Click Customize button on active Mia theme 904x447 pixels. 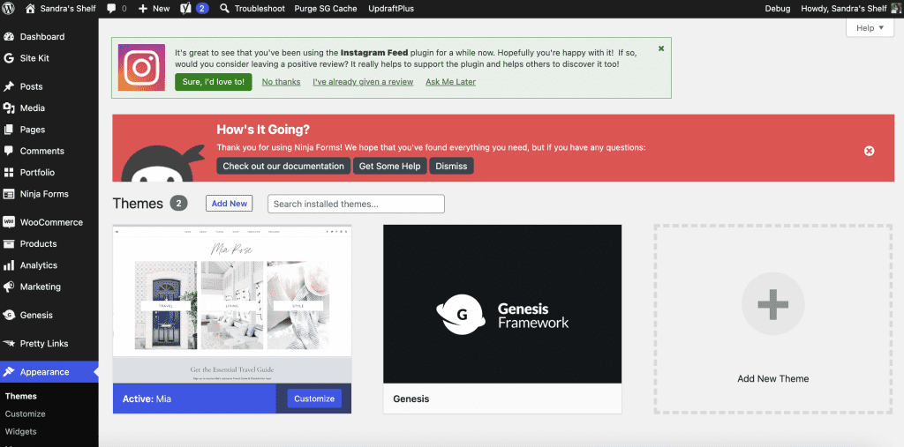coord(314,399)
